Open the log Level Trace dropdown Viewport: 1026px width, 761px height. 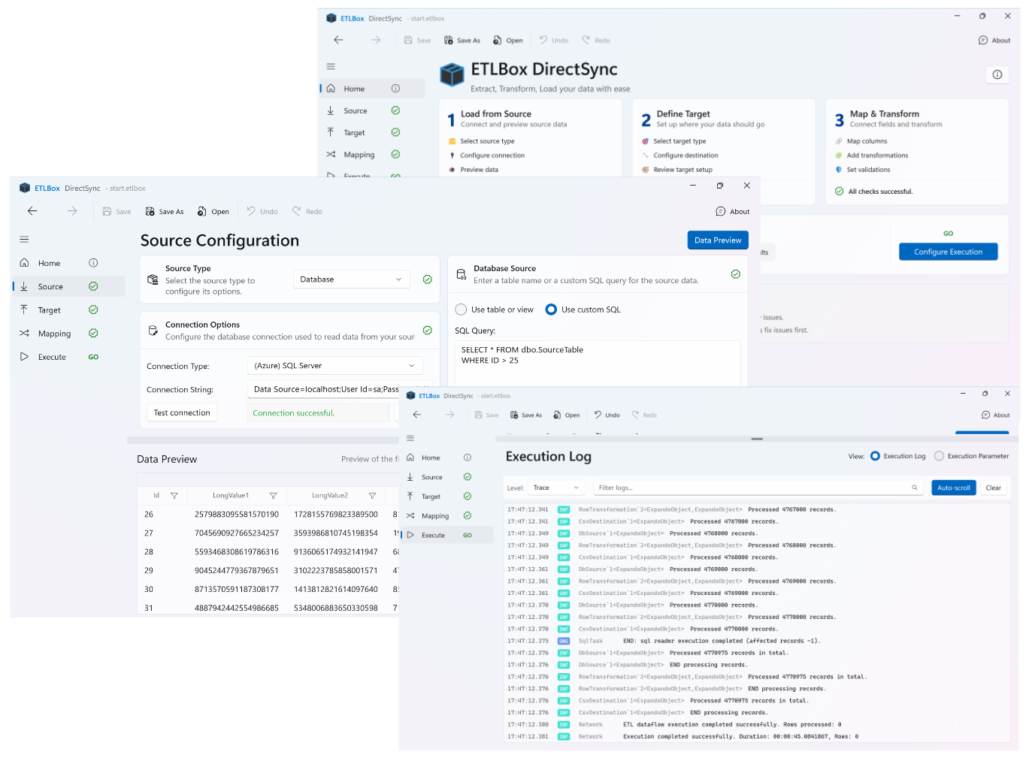[556, 488]
